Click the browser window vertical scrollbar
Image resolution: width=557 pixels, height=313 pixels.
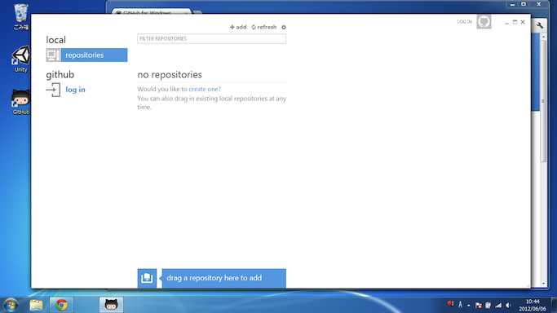pos(543,101)
